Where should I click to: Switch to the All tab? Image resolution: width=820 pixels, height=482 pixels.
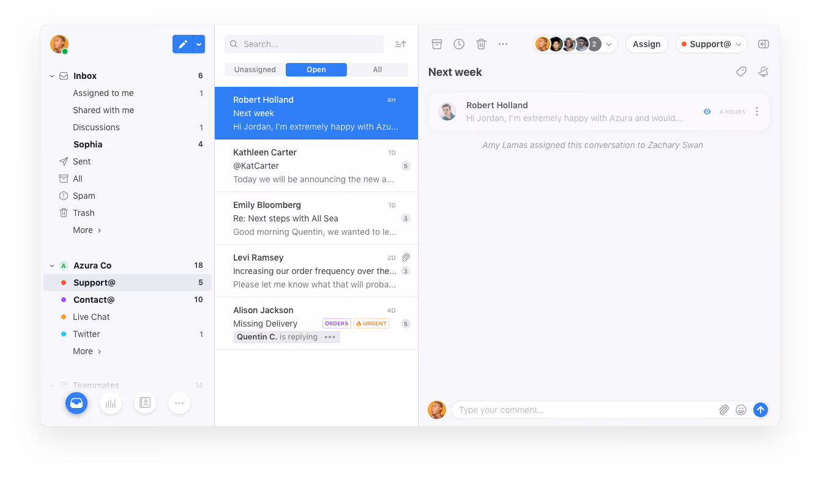point(378,70)
